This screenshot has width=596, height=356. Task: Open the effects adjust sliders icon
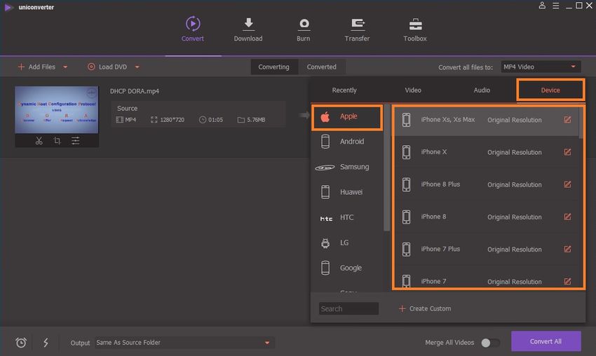point(76,141)
